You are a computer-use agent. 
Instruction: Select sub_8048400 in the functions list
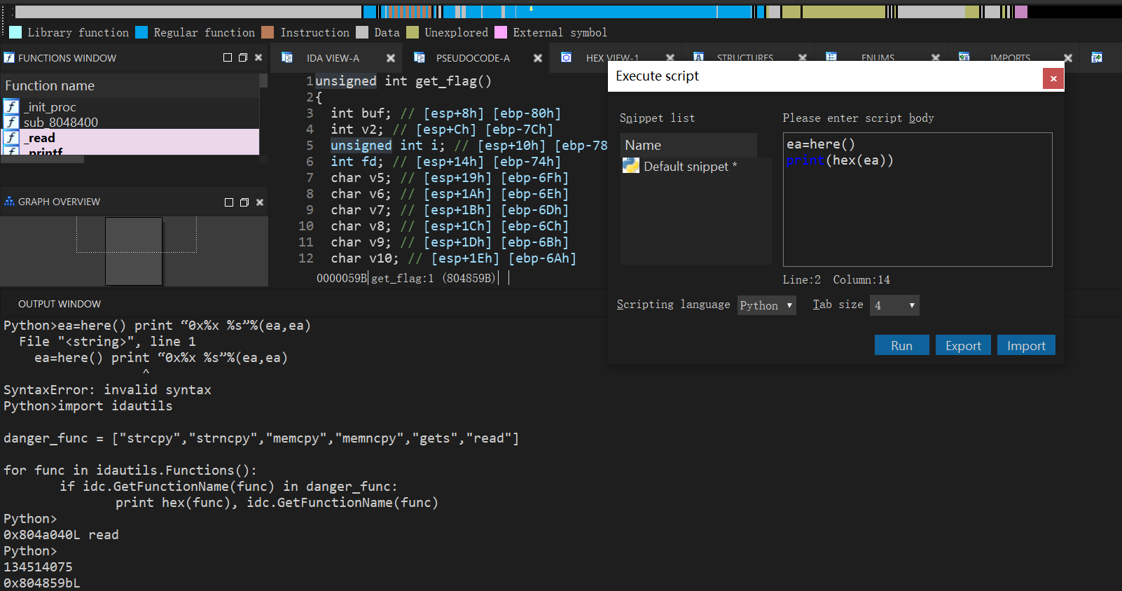60,123
